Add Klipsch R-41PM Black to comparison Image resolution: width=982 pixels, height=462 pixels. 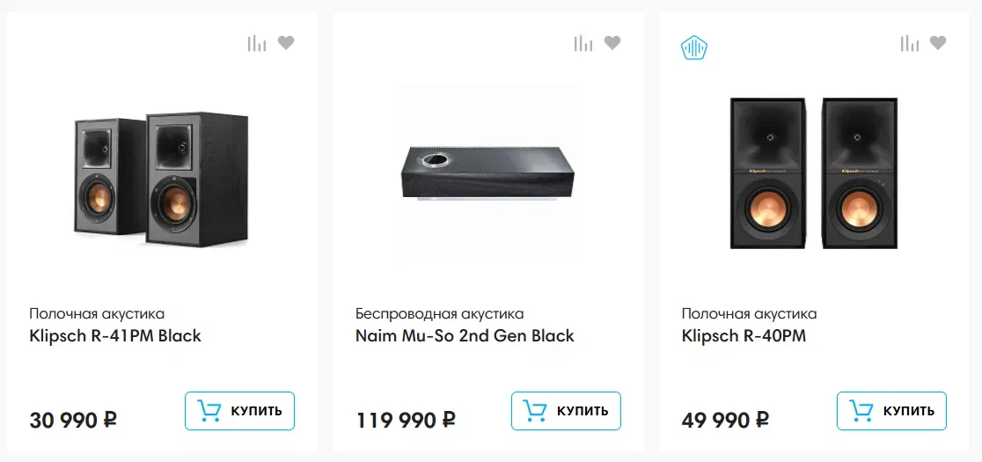[257, 43]
